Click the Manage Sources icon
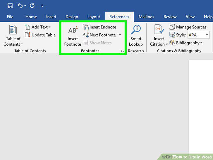 172,27
